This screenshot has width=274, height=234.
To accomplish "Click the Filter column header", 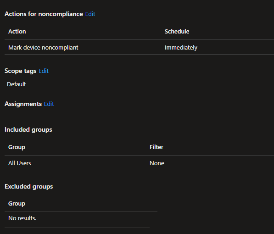I will 157,147.
